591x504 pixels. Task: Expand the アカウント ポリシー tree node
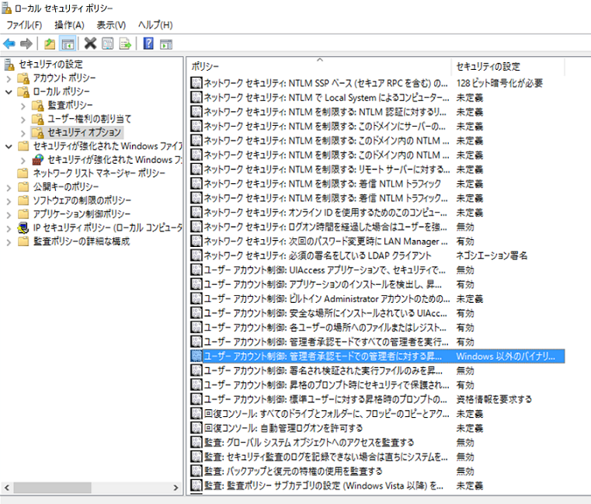coord(9,78)
